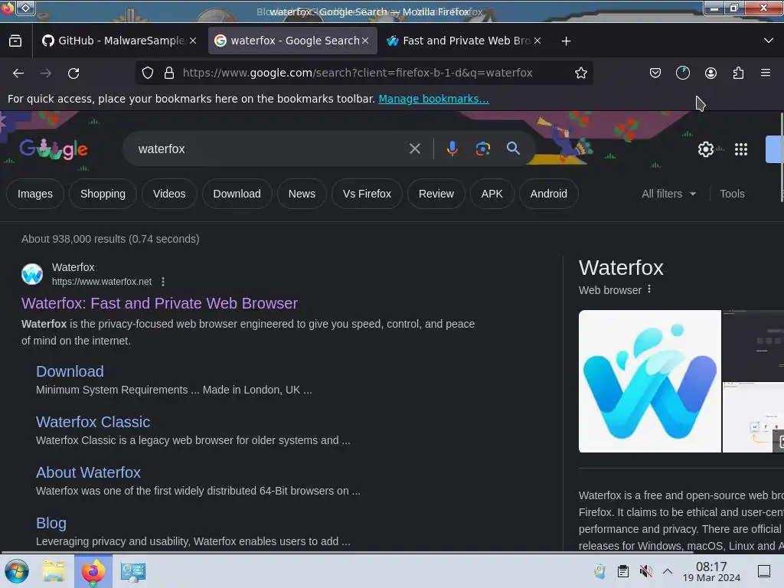Switch to Firefox in taskbar
This screenshot has width=784, height=588.
[x=93, y=571]
